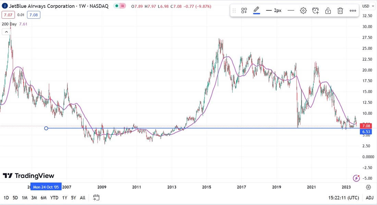Open drawing settings gear icon
Image resolution: width=377 pixels, height=205 pixels.
[303, 11]
